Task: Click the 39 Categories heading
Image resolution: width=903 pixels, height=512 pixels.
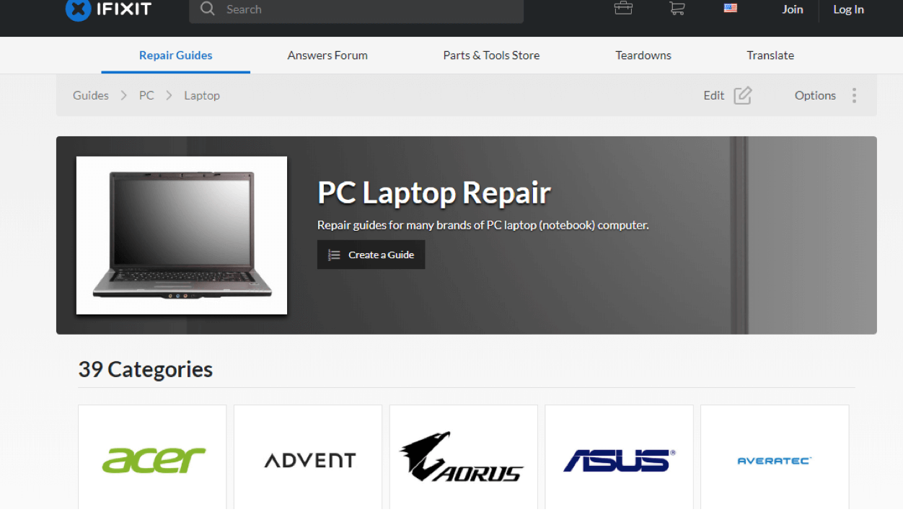Action: tap(146, 369)
